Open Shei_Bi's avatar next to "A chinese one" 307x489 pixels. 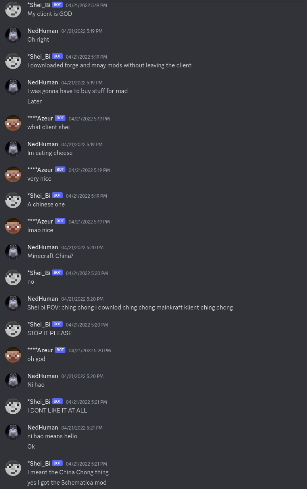[x=13, y=200]
